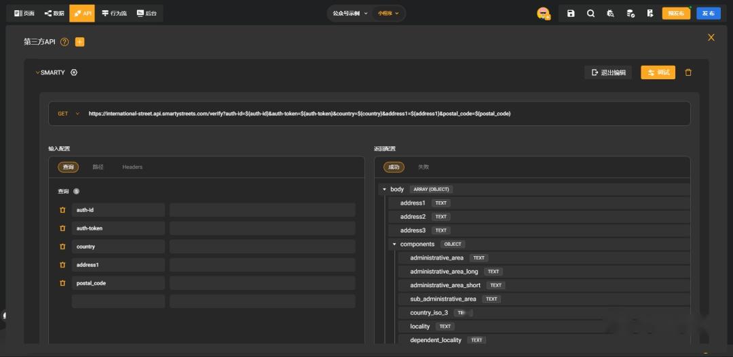733x357 pixels.
Task: Open SMARTY settings circle icon
Action: point(74,72)
